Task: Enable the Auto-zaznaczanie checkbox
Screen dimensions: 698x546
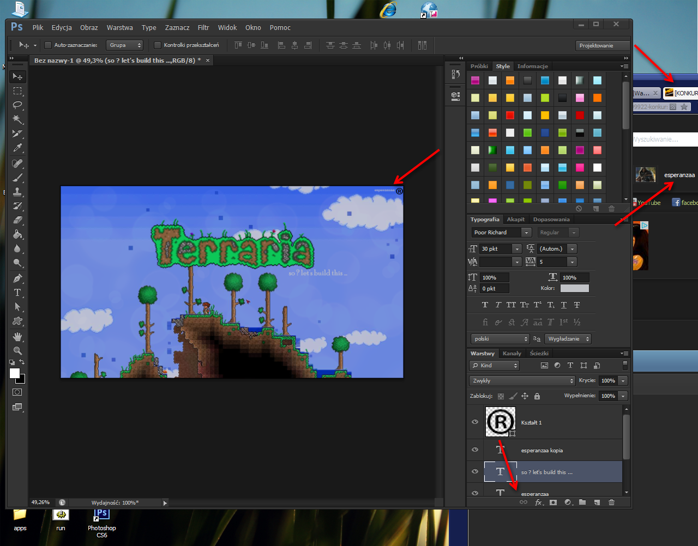Action: point(47,45)
